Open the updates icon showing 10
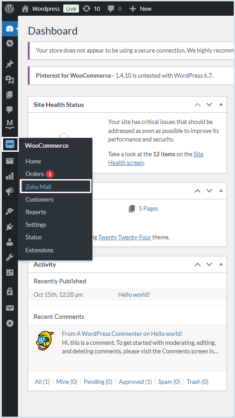The height and width of the screenshot is (418, 235). [x=91, y=9]
